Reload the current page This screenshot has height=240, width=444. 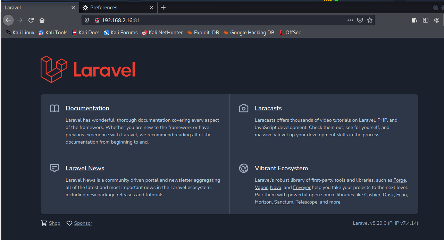click(x=31, y=20)
